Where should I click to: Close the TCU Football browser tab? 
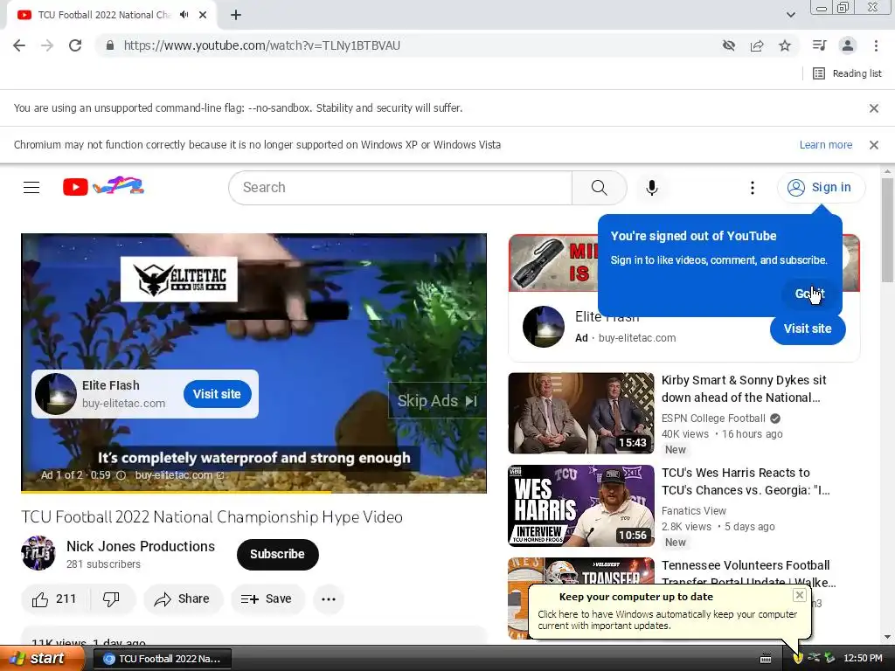[x=203, y=15]
